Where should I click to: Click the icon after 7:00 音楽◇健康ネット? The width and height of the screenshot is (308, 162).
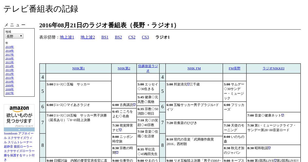[x=283, y=115]
